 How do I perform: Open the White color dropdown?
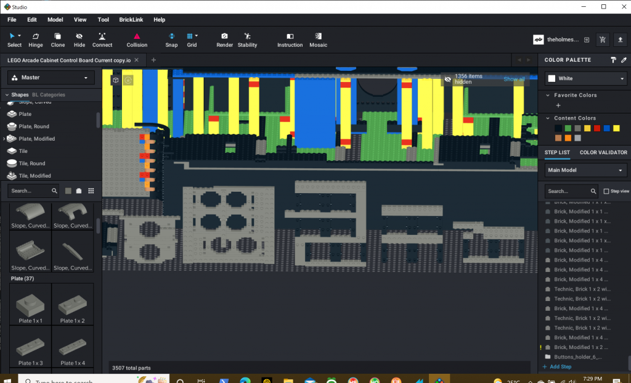pos(584,79)
